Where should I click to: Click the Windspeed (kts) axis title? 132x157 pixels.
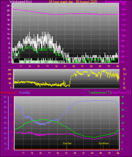21,2
